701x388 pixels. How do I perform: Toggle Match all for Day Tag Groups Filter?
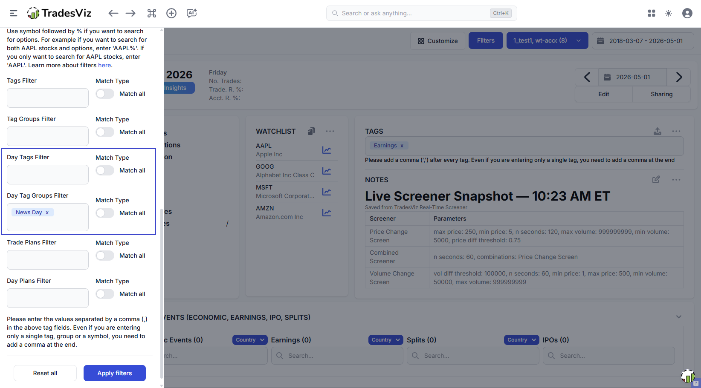105,213
